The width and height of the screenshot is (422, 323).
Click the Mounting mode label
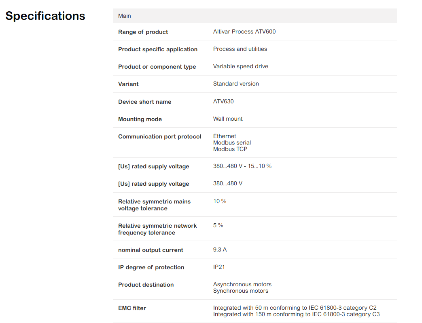click(140, 119)
